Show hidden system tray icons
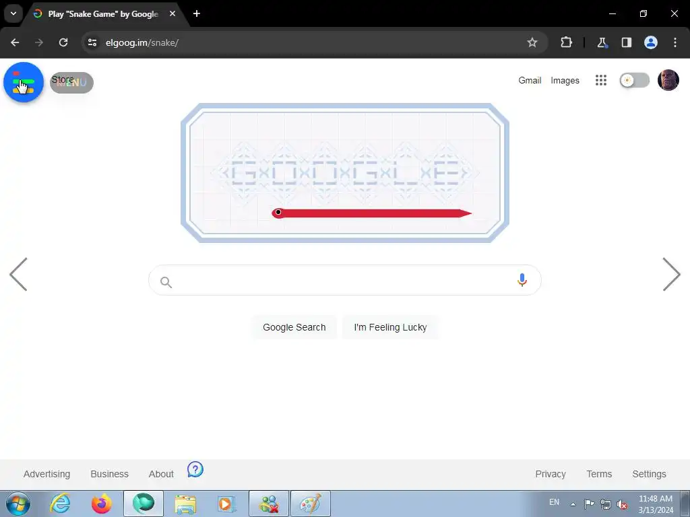 click(x=573, y=504)
